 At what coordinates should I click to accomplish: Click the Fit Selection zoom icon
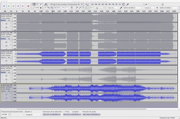click(x=83, y=8)
